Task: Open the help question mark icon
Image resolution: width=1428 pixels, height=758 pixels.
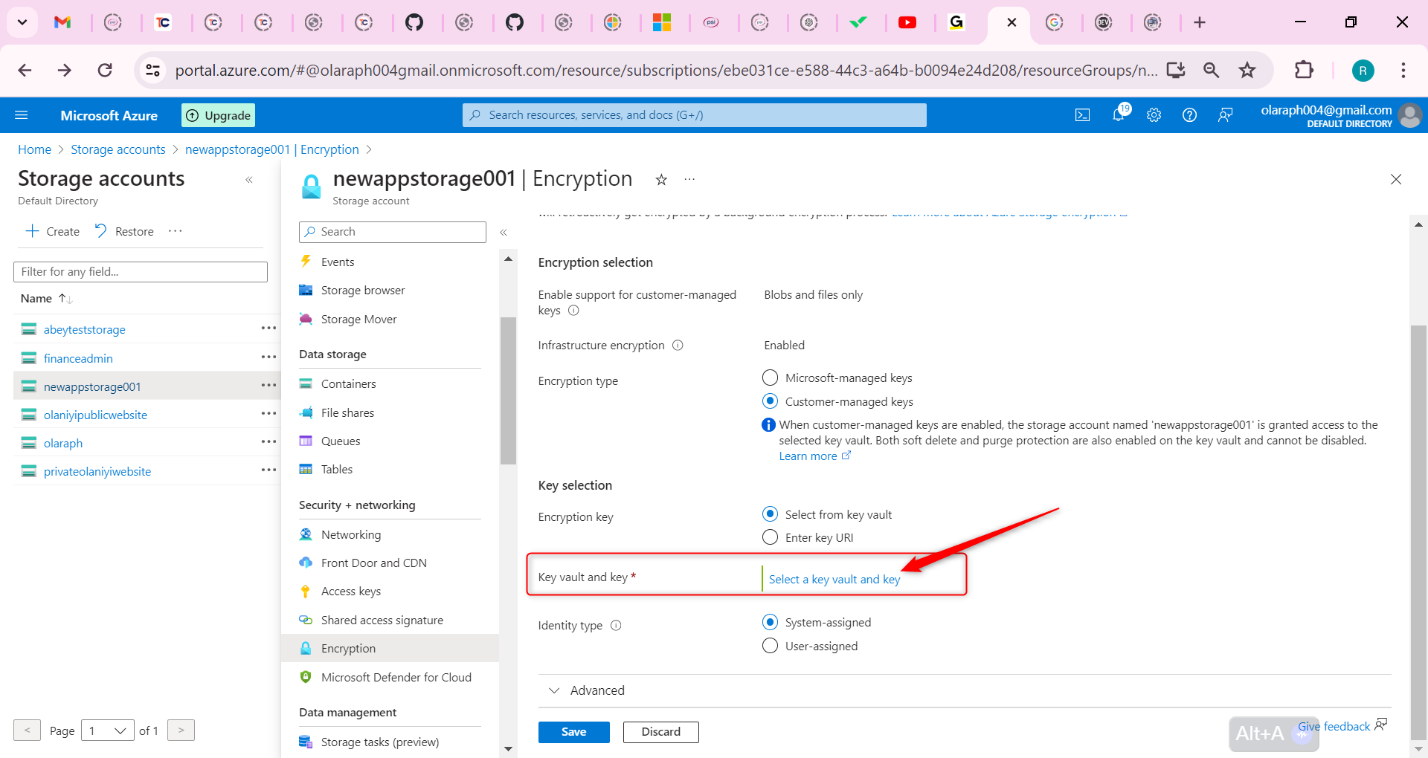Action: tap(1189, 115)
